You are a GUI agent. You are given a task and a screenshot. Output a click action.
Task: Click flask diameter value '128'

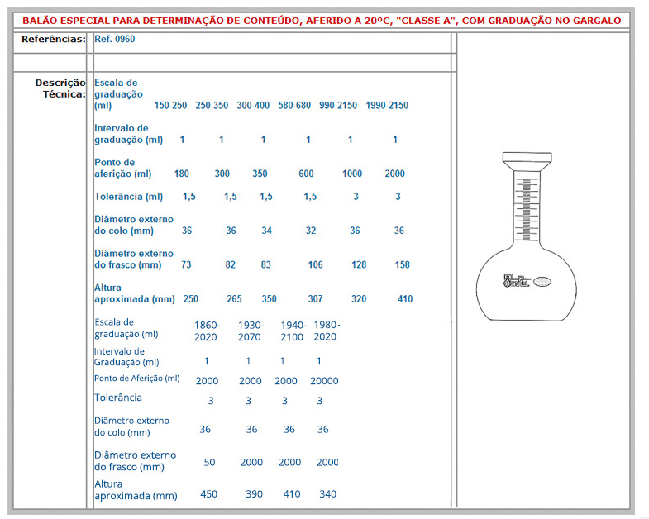[359, 265]
